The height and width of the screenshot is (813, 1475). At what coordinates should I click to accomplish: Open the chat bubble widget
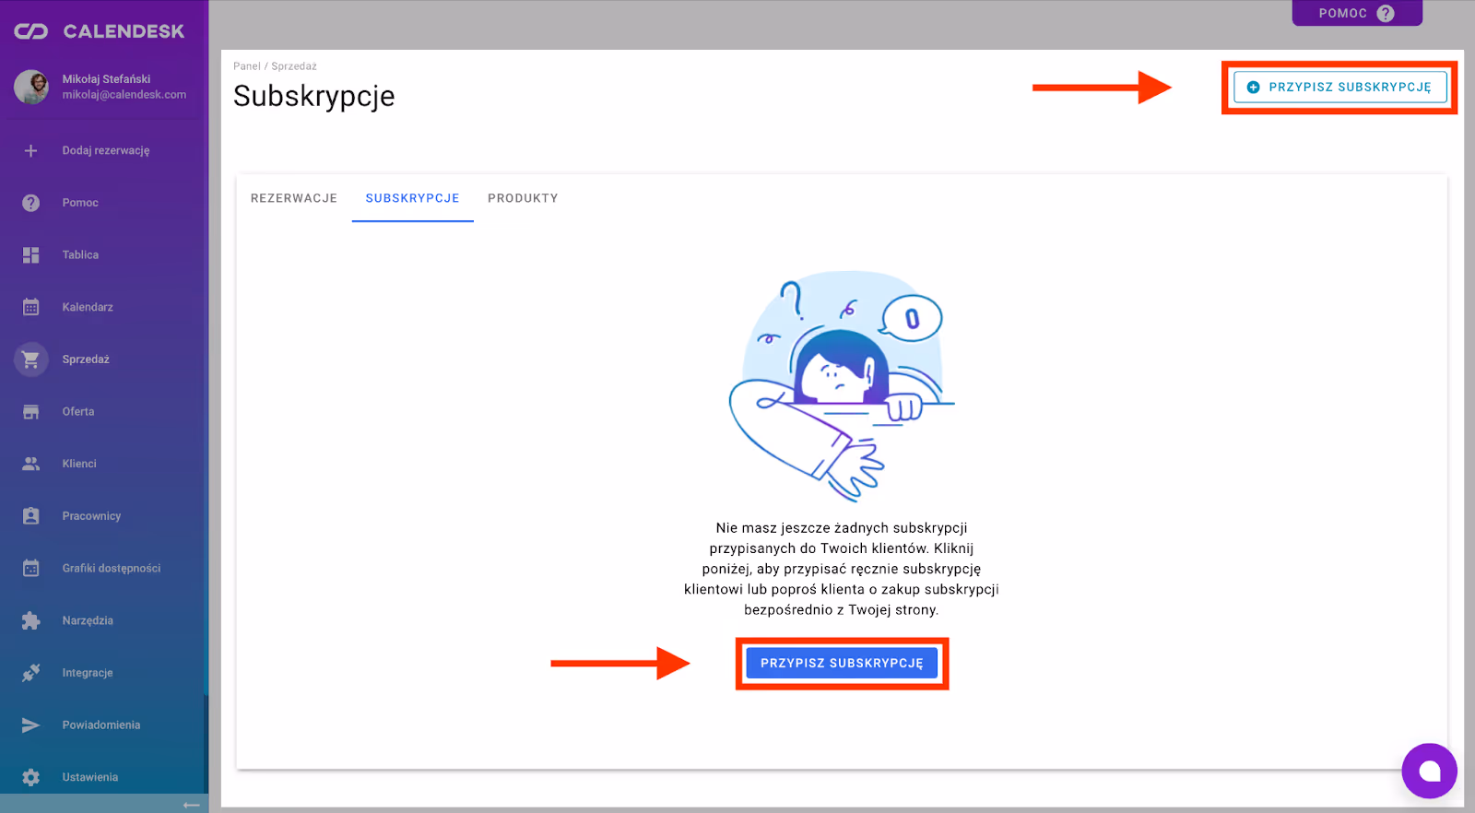pos(1429,771)
